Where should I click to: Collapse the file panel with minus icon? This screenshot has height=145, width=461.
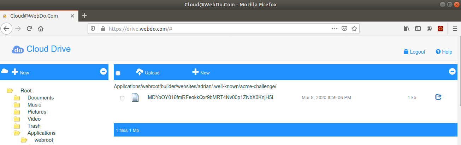pos(452,71)
